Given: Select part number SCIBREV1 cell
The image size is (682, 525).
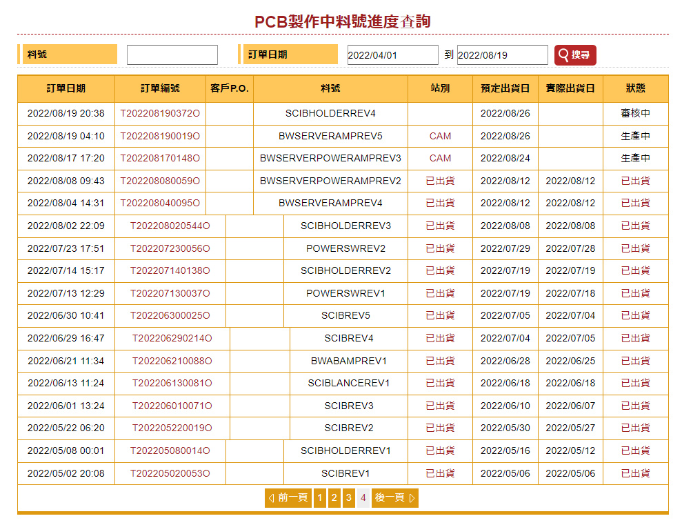Looking at the screenshot, I should coord(345,473).
